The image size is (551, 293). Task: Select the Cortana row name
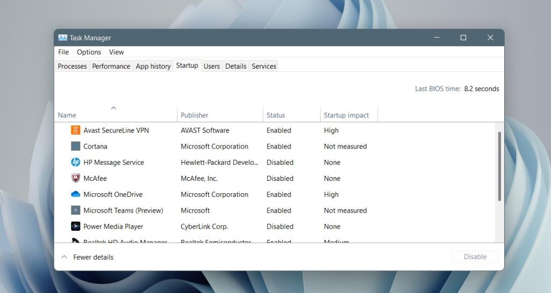95,146
